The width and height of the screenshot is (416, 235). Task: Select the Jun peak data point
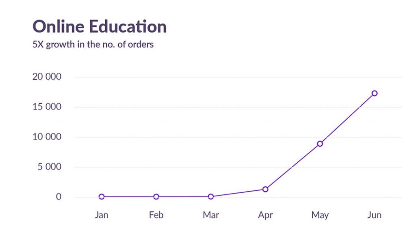(x=375, y=93)
